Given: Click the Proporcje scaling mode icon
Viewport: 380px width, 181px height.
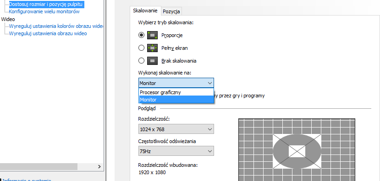Looking at the screenshot, I should point(153,35).
